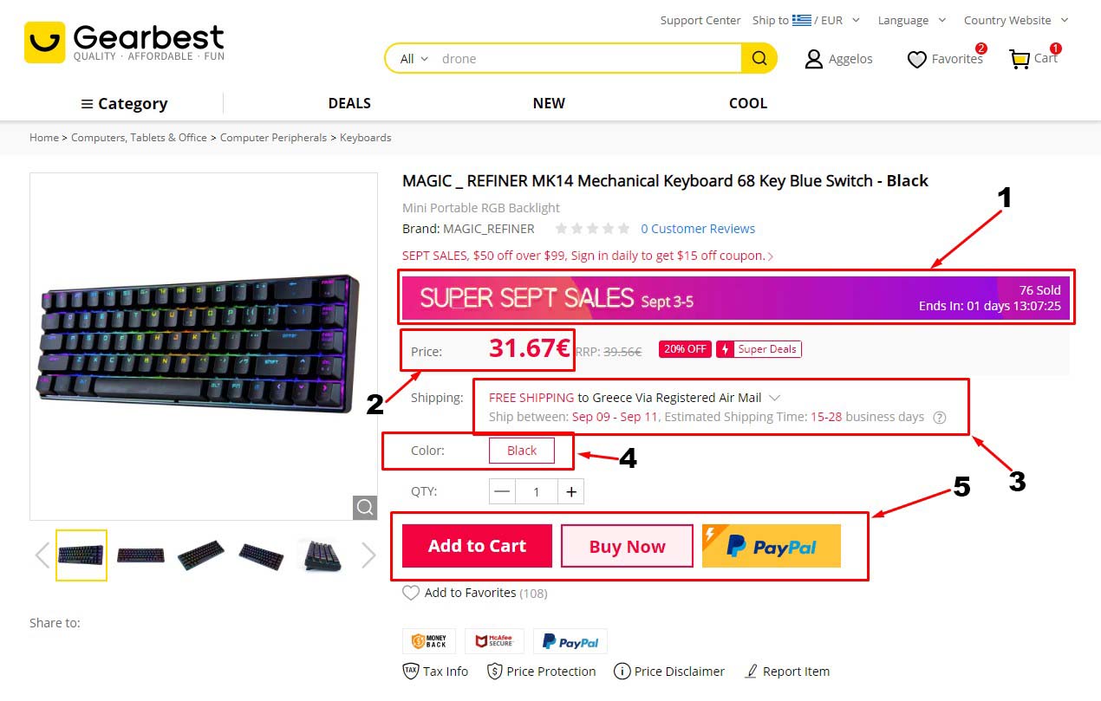Click the search magnifier button
The image size is (1101, 701).
pos(759,58)
